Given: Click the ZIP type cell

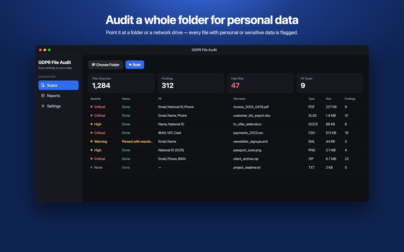Looking at the screenshot, I should click(311, 159).
